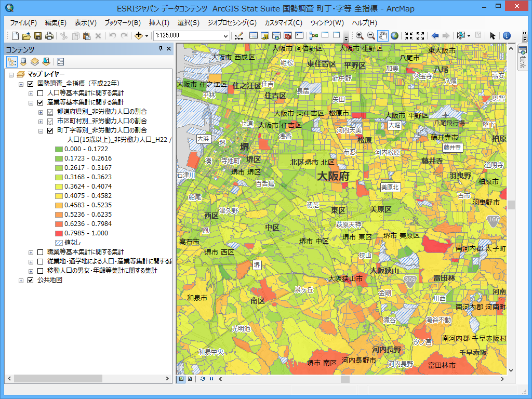The image size is (532, 399).
Task: Click the Save document icon
Action: [38, 36]
